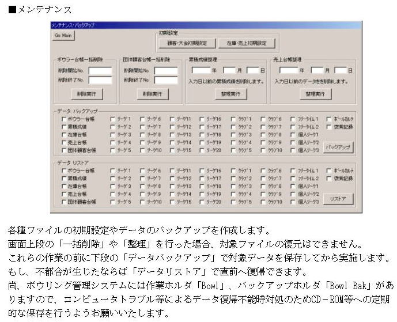Click the 月 field in 売上台帳整理
Image resolution: width=397 pixels, height=322 pixels.
(317, 70)
